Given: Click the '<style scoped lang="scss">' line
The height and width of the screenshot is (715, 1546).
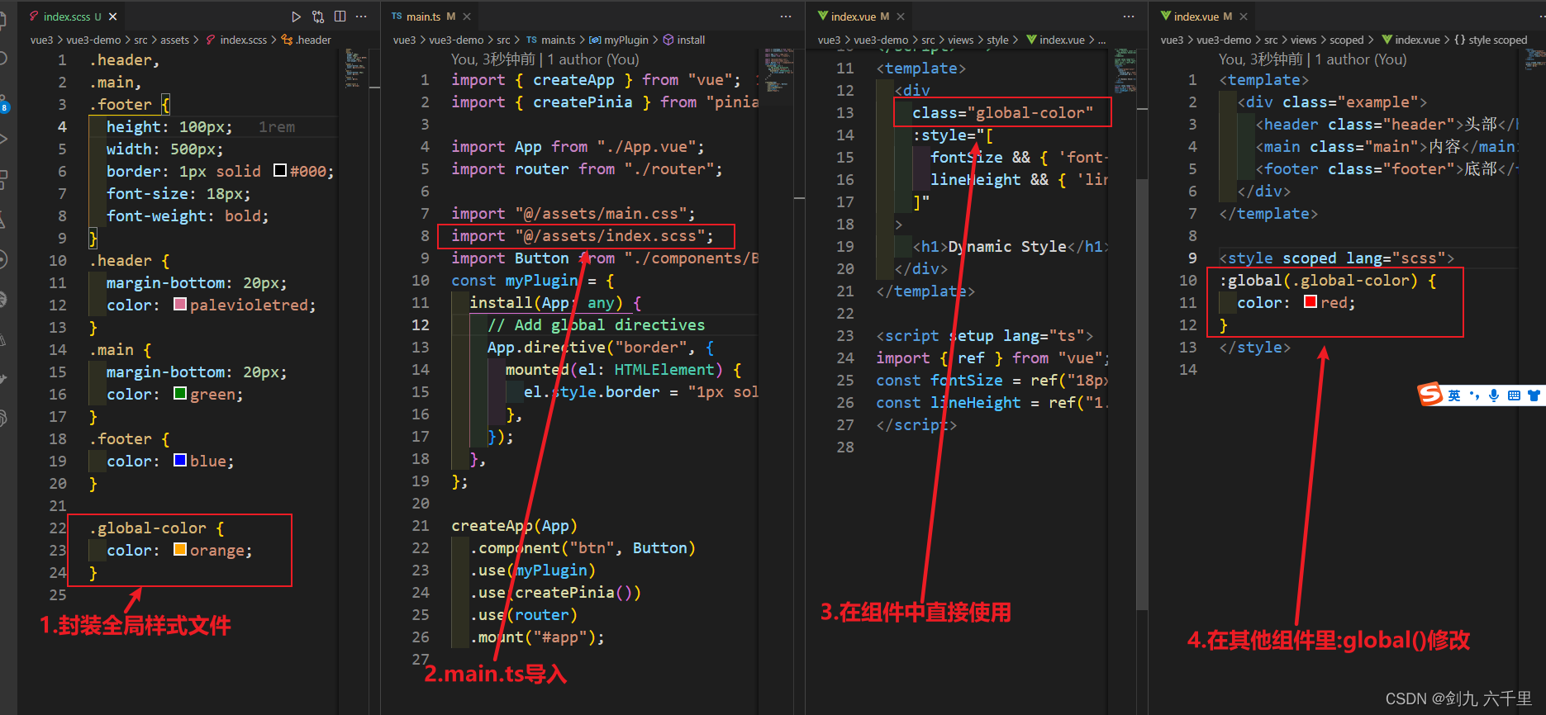Looking at the screenshot, I should 1336,258.
